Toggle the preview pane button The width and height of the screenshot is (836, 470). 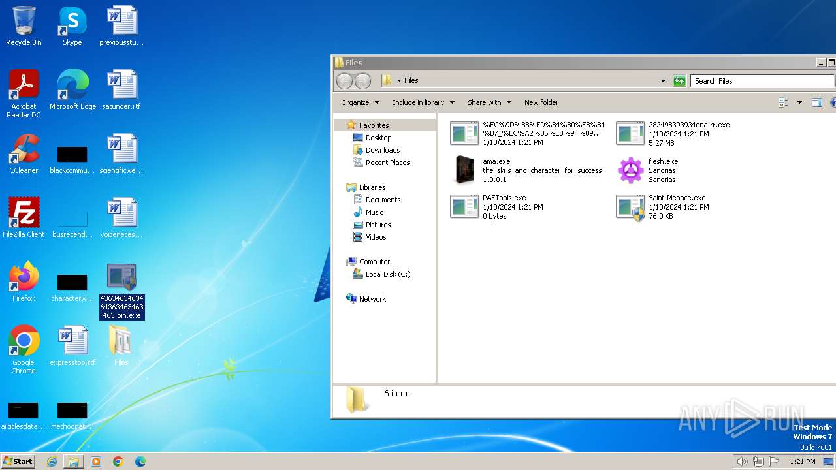(816, 102)
